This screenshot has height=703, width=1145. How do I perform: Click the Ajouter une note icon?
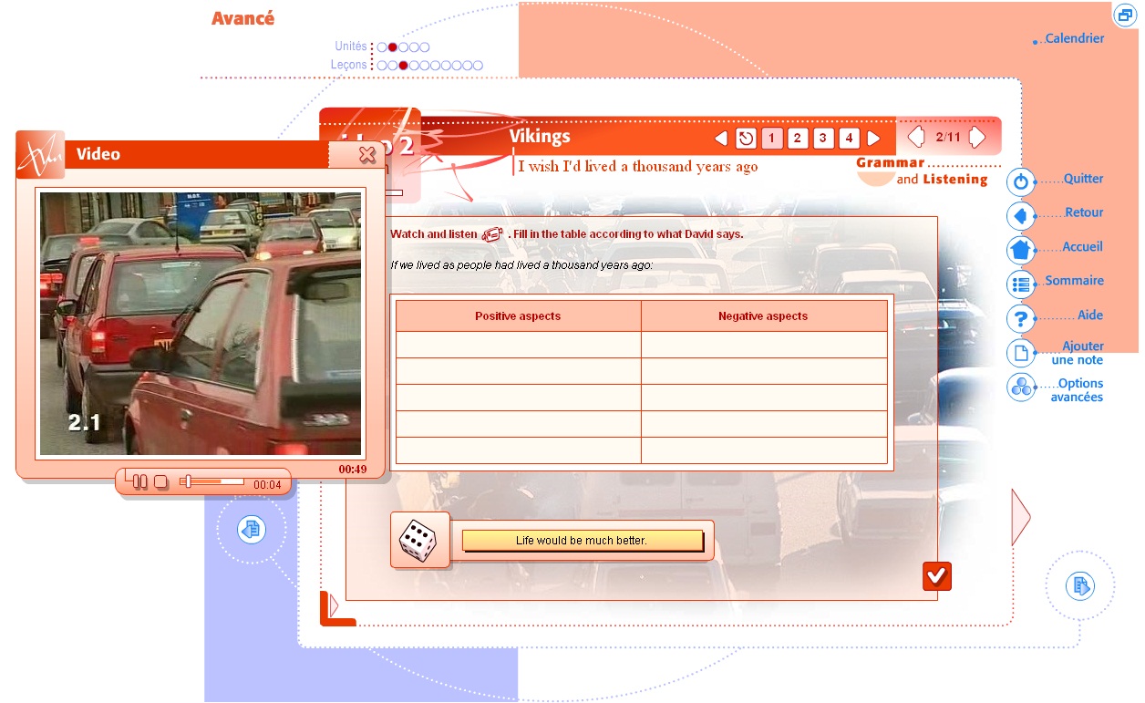(x=1020, y=353)
